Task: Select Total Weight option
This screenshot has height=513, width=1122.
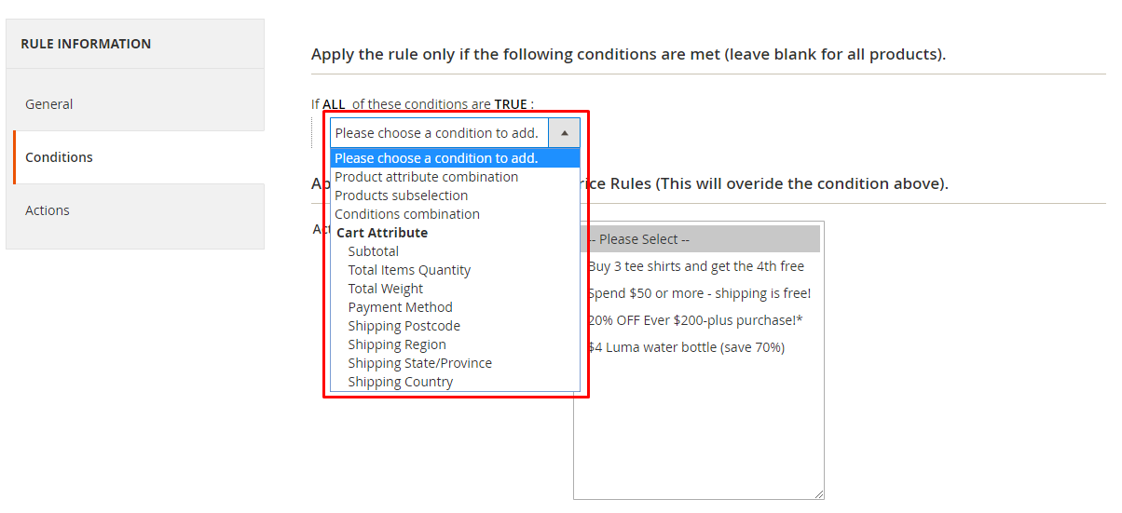Action: tap(385, 289)
